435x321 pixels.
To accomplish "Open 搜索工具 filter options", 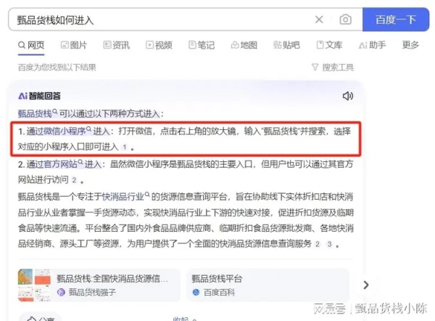I will pyautogui.click(x=333, y=68).
